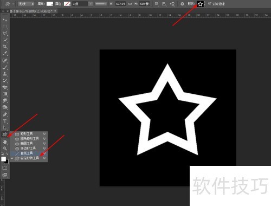Open the stroke line style dropdown

pyautogui.click(x=101, y=4)
